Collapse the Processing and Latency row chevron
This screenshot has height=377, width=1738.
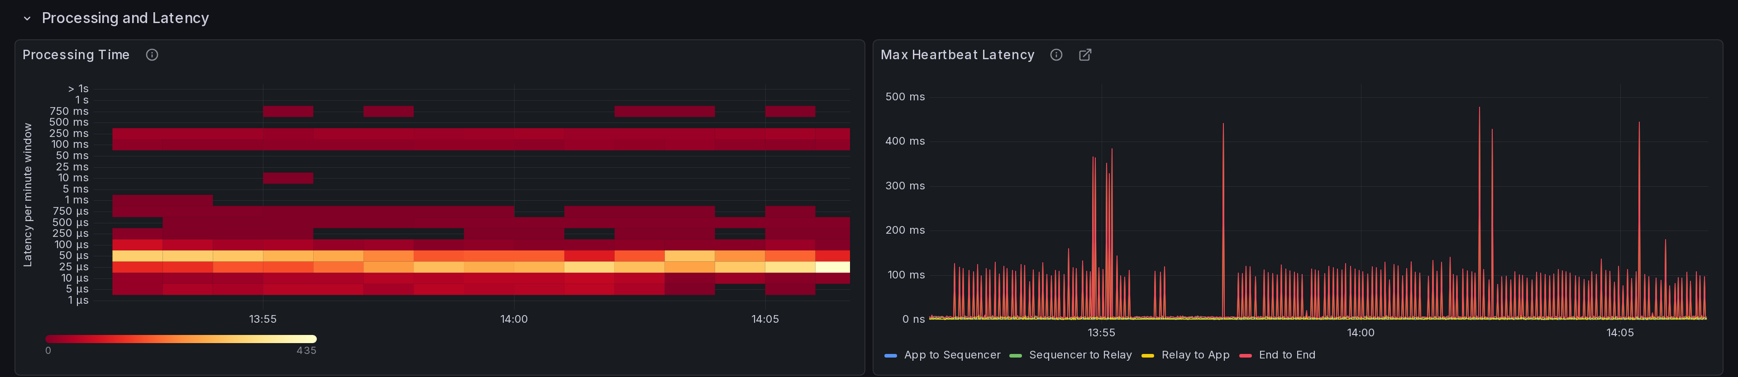tap(27, 18)
